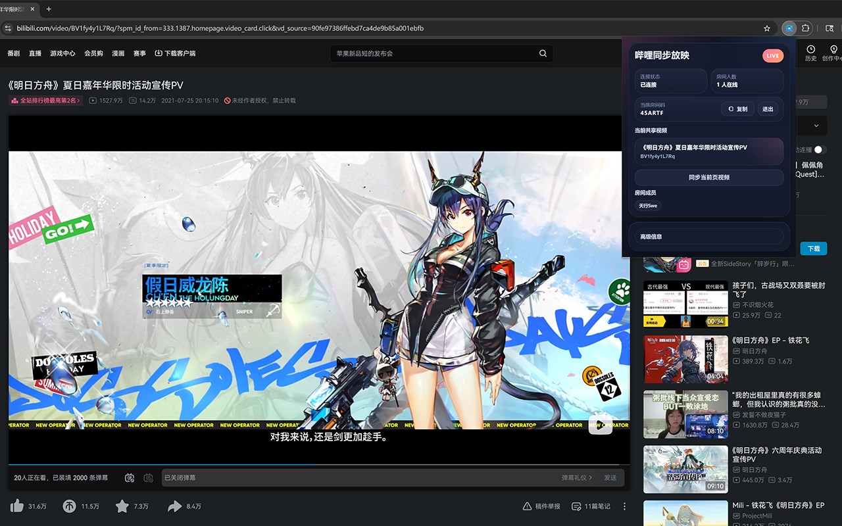The width and height of the screenshot is (842, 526).
Task: Click member tag 天行Swe
Action: (648, 206)
